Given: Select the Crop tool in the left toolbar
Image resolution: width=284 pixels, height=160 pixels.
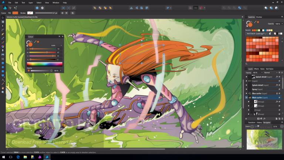Looking at the screenshot, I should (3, 59).
